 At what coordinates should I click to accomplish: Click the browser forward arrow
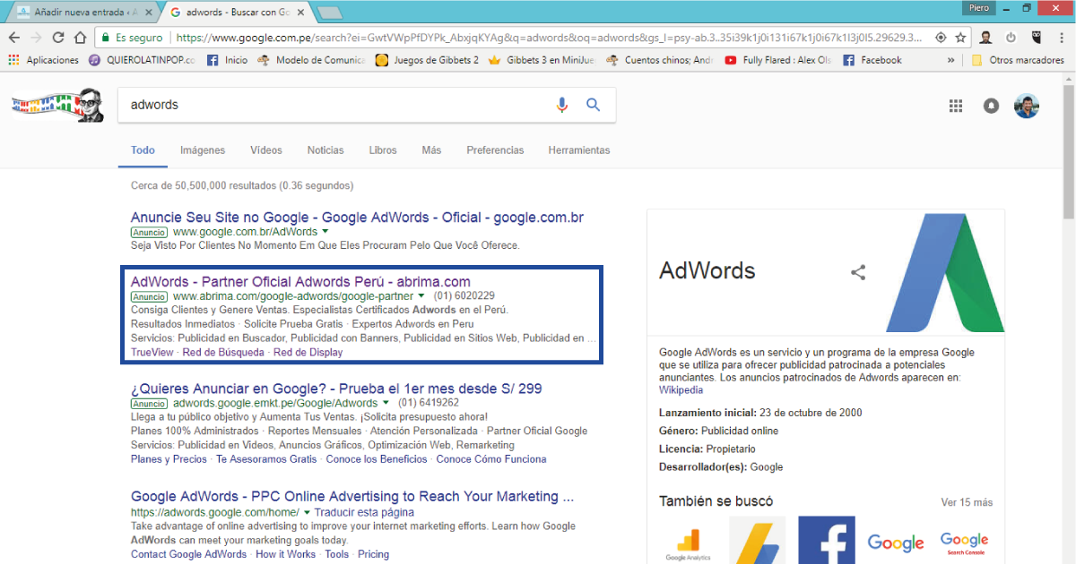click(36, 38)
